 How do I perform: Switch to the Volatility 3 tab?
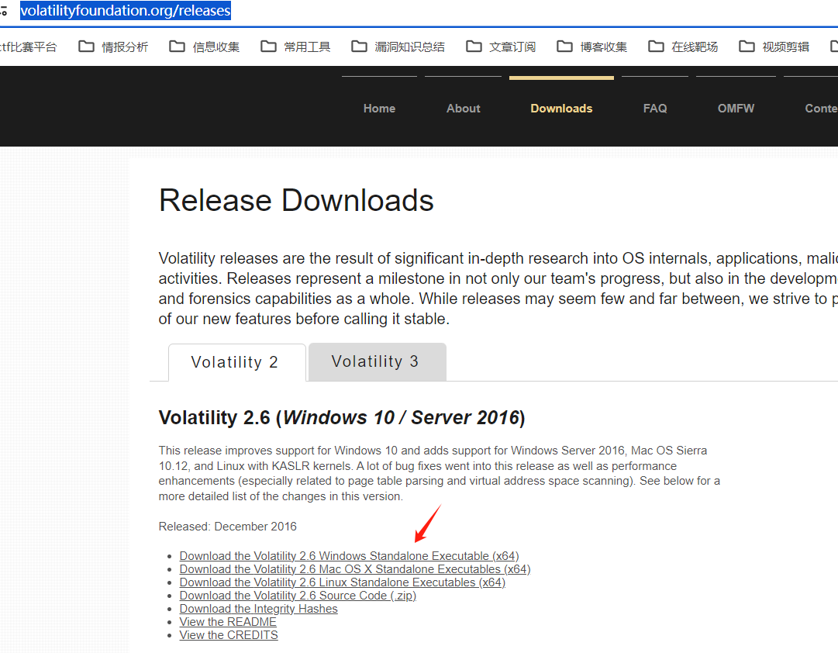click(x=376, y=361)
